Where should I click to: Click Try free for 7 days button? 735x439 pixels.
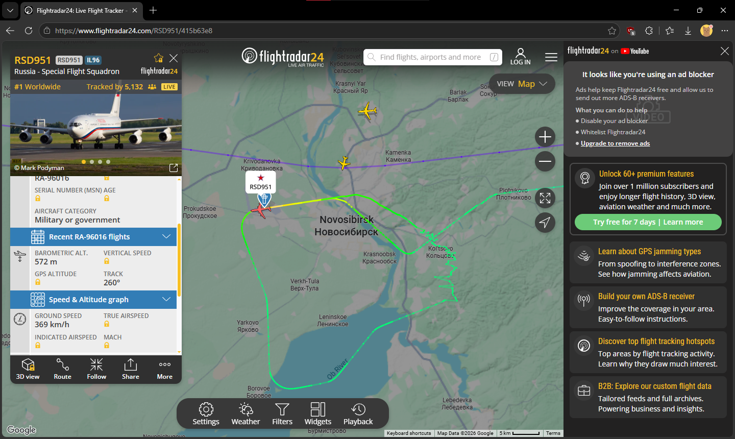(x=648, y=222)
